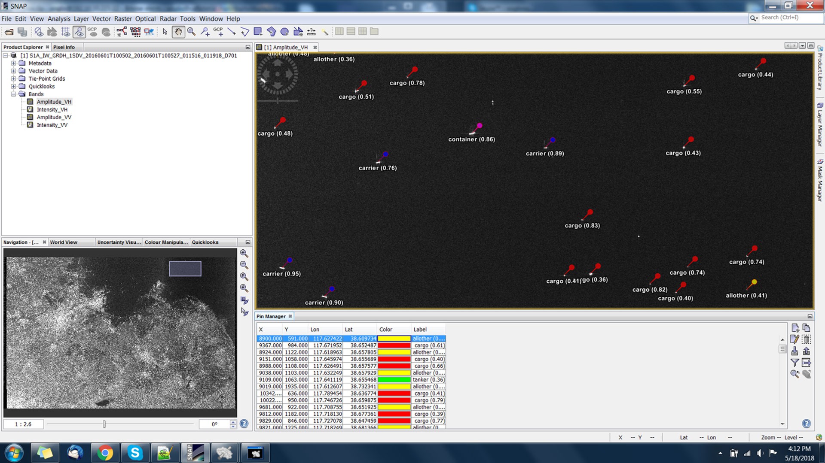Select the Draw Polygon tool
Screen dimensions: 825x463
click(x=271, y=32)
